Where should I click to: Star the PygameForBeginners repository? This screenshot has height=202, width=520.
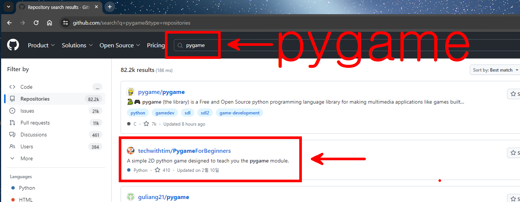(514, 153)
